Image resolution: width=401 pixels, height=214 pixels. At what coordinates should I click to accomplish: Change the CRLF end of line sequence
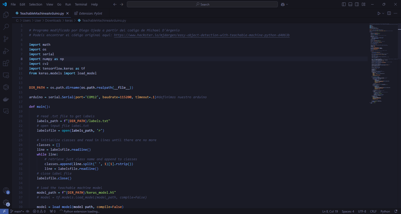[373, 211]
